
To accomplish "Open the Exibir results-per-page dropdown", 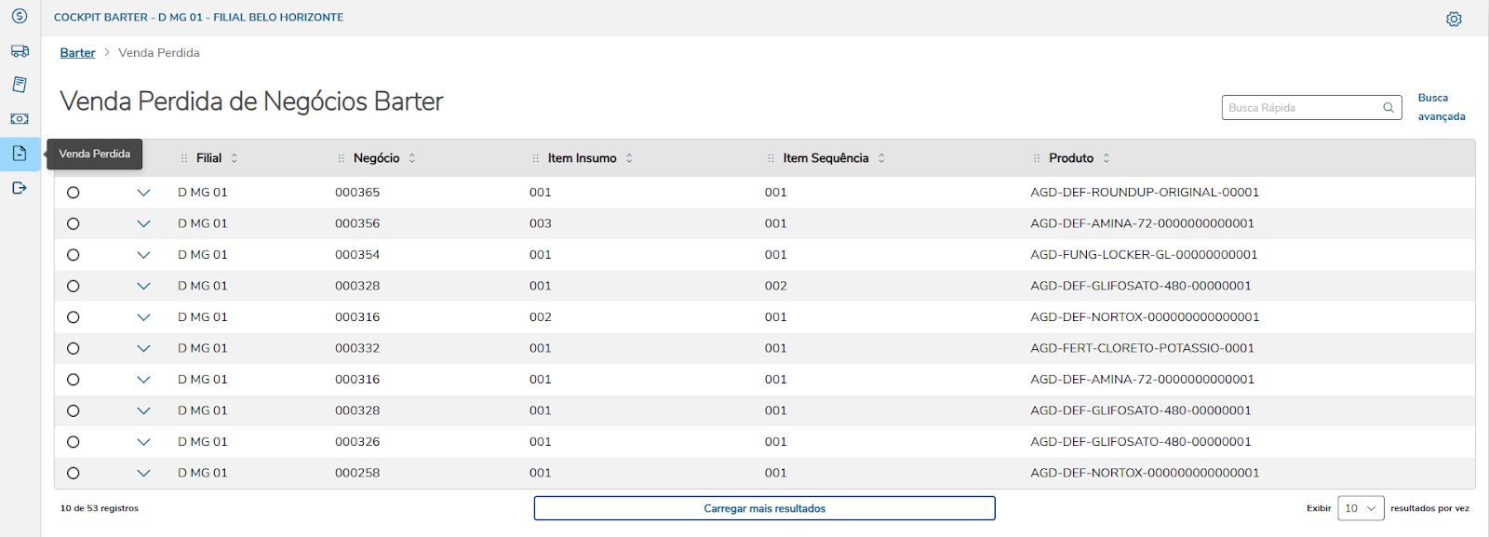I will (x=1361, y=508).
